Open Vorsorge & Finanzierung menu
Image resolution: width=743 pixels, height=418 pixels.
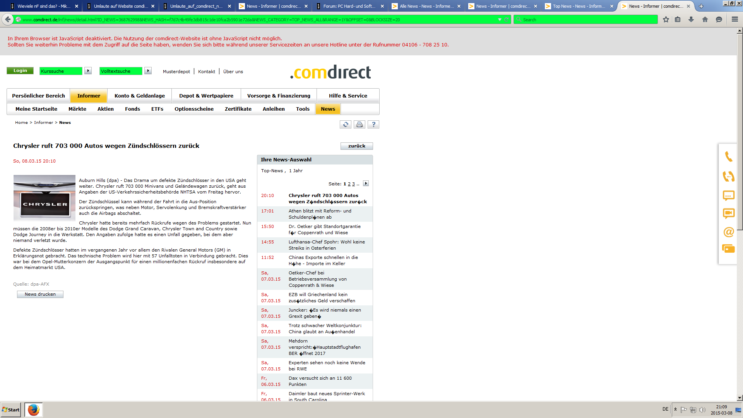tap(279, 96)
